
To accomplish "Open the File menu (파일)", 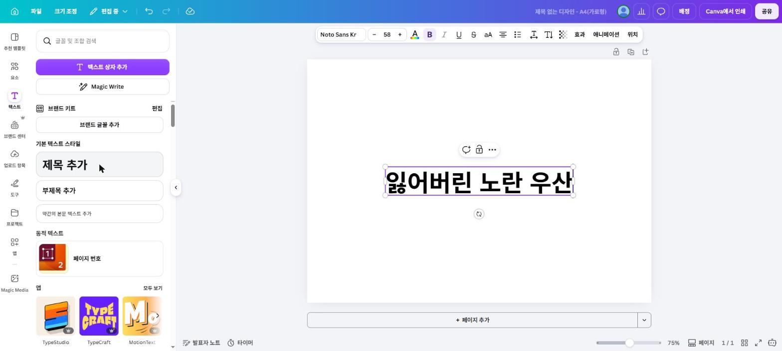I will click(x=36, y=11).
